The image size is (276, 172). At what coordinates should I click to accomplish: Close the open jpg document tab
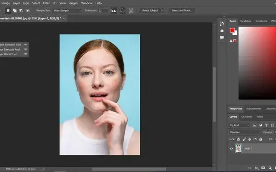(64, 18)
